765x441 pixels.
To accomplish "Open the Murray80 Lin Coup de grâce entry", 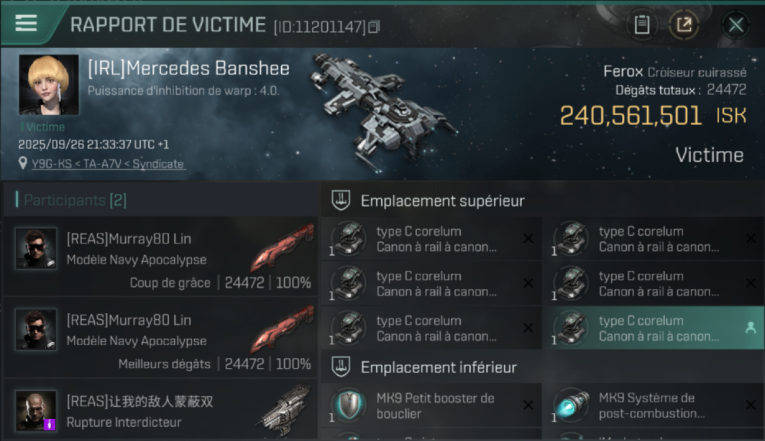I will (160, 256).
